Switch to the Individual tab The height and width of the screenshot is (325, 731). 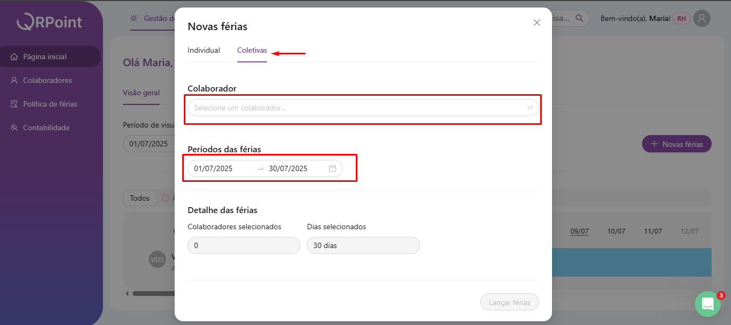click(204, 51)
